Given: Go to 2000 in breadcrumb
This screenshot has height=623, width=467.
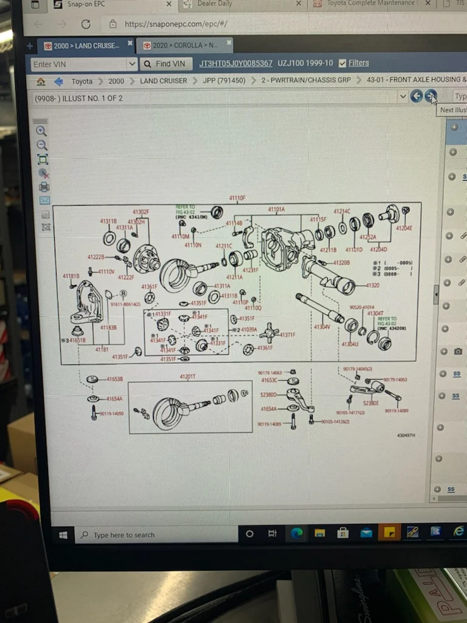Looking at the screenshot, I should tap(116, 81).
